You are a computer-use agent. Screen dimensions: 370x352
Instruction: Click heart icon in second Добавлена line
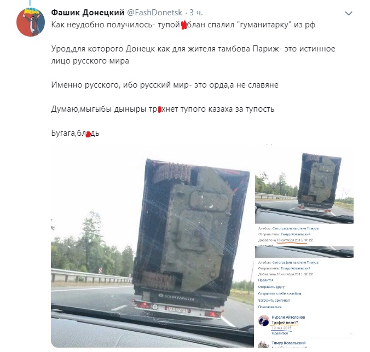306,274
